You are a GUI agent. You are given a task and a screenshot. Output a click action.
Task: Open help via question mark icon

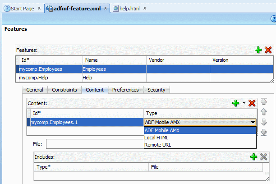273,18
